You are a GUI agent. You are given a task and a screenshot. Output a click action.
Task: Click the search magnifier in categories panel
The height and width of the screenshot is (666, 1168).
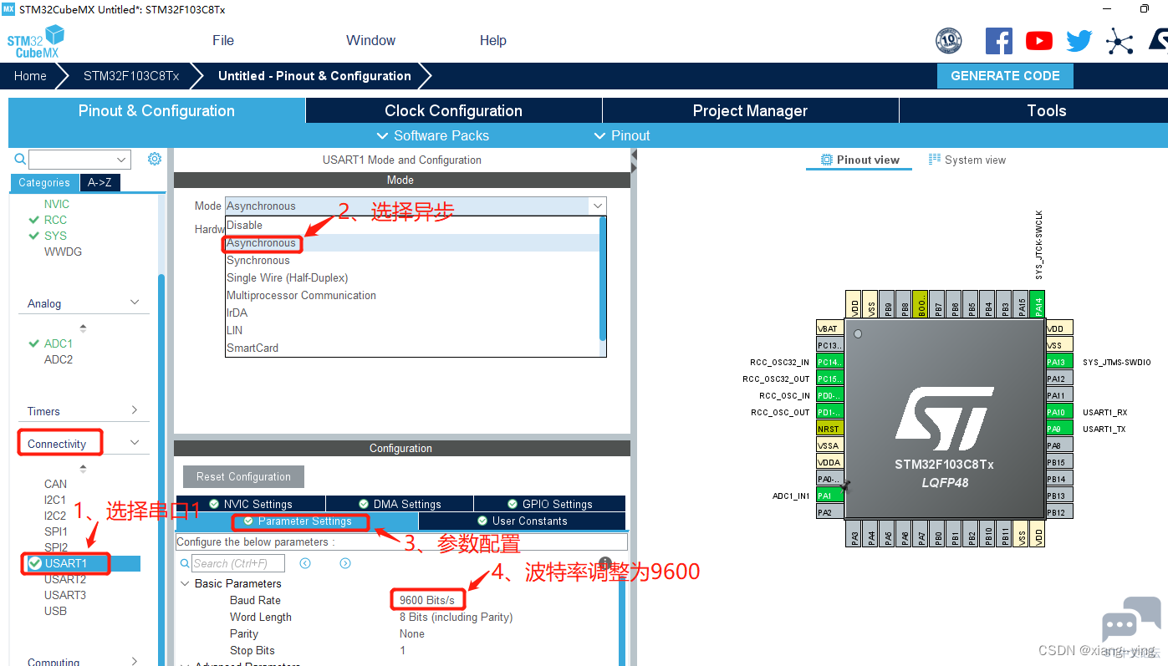click(x=20, y=159)
